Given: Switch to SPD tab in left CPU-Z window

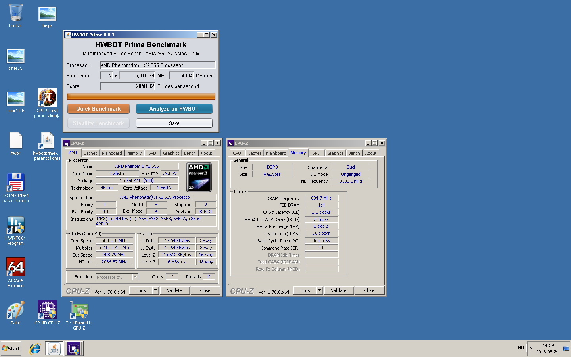Looking at the screenshot, I should [152, 153].
